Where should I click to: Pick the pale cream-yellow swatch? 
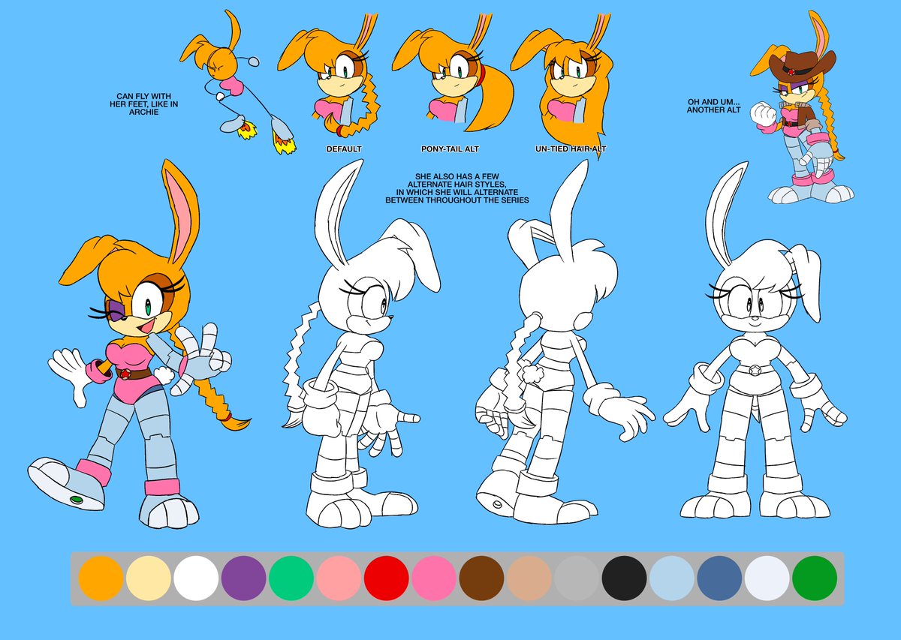tap(148, 578)
